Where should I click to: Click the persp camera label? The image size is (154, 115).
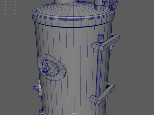point(75,113)
